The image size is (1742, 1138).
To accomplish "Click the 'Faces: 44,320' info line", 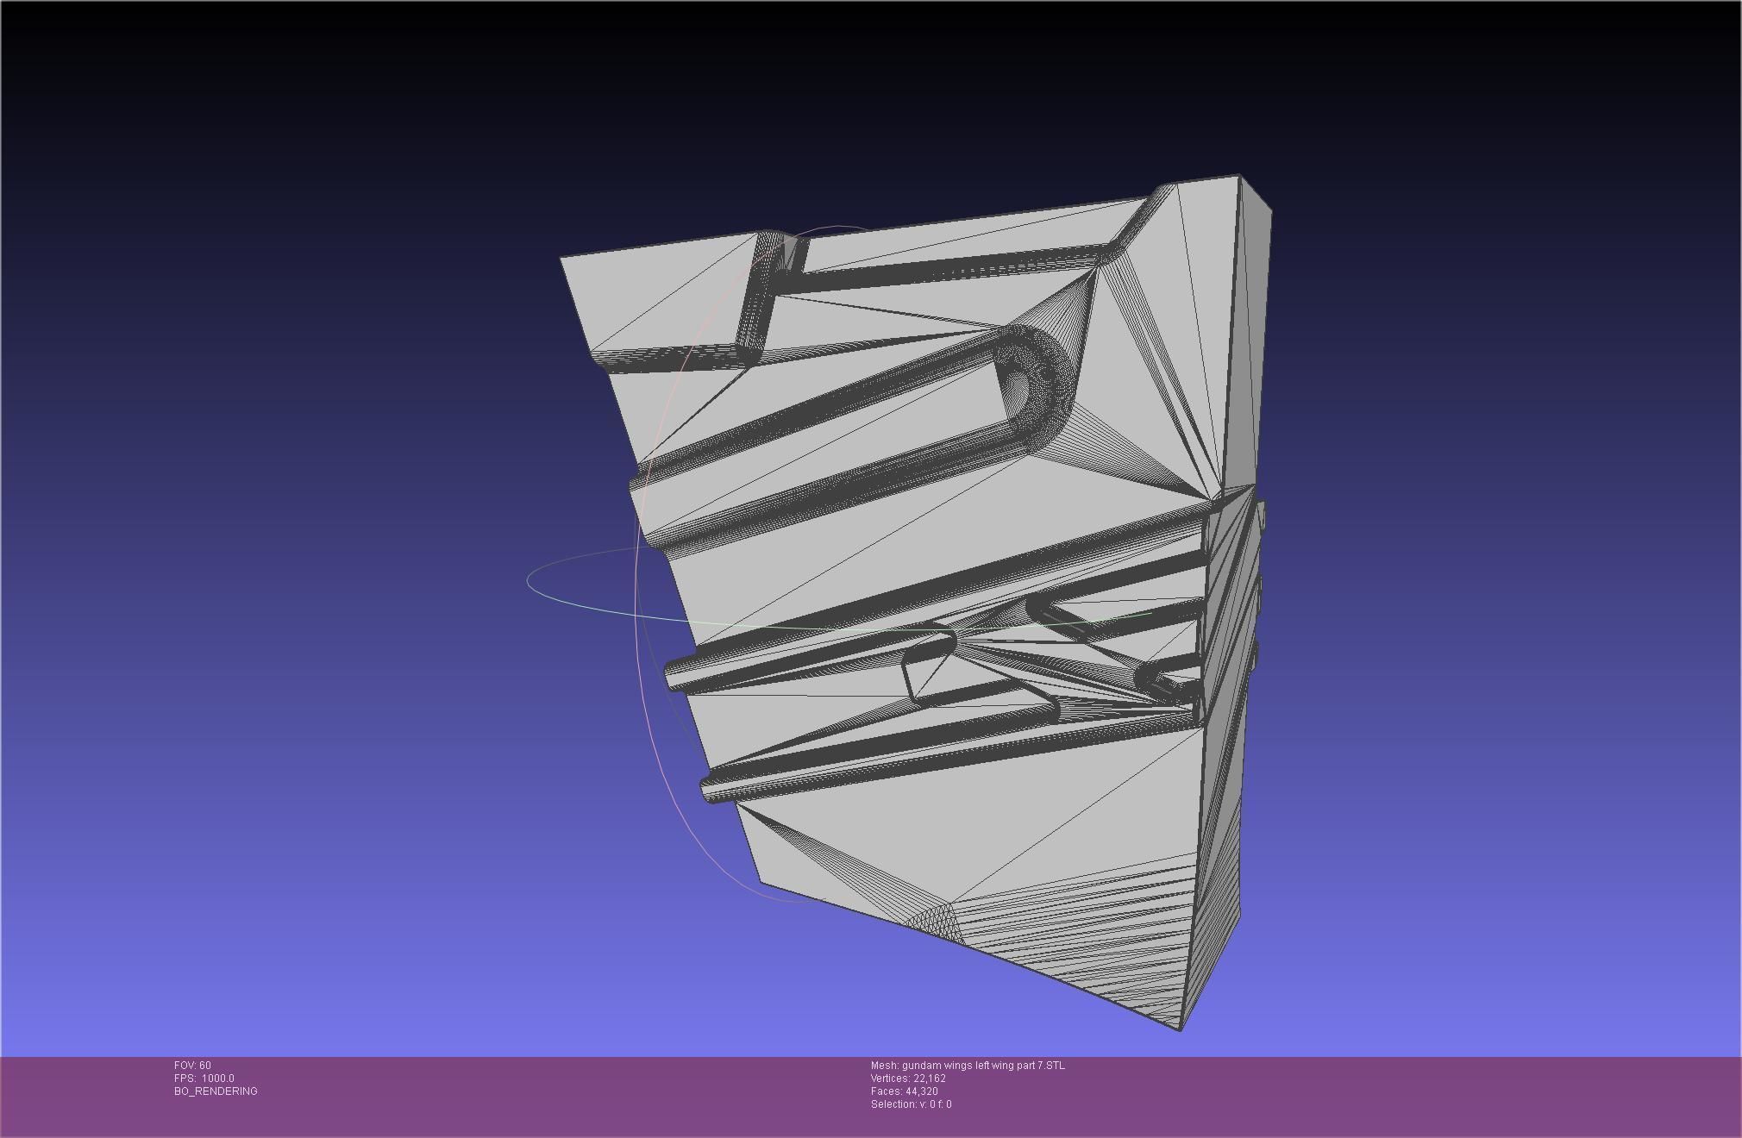I will pos(904,1091).
